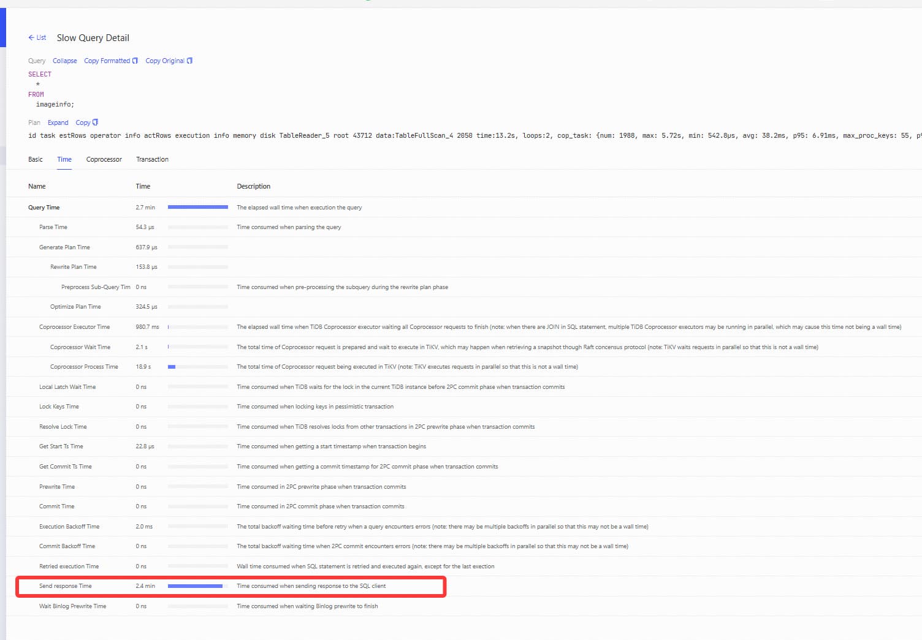Click the 22.8 µs Get Start Ts value
This screenshot has height=640, width=922.
145,446
